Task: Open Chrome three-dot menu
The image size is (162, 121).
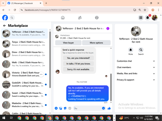Action: pyautogui.click(x=158, y=10)
